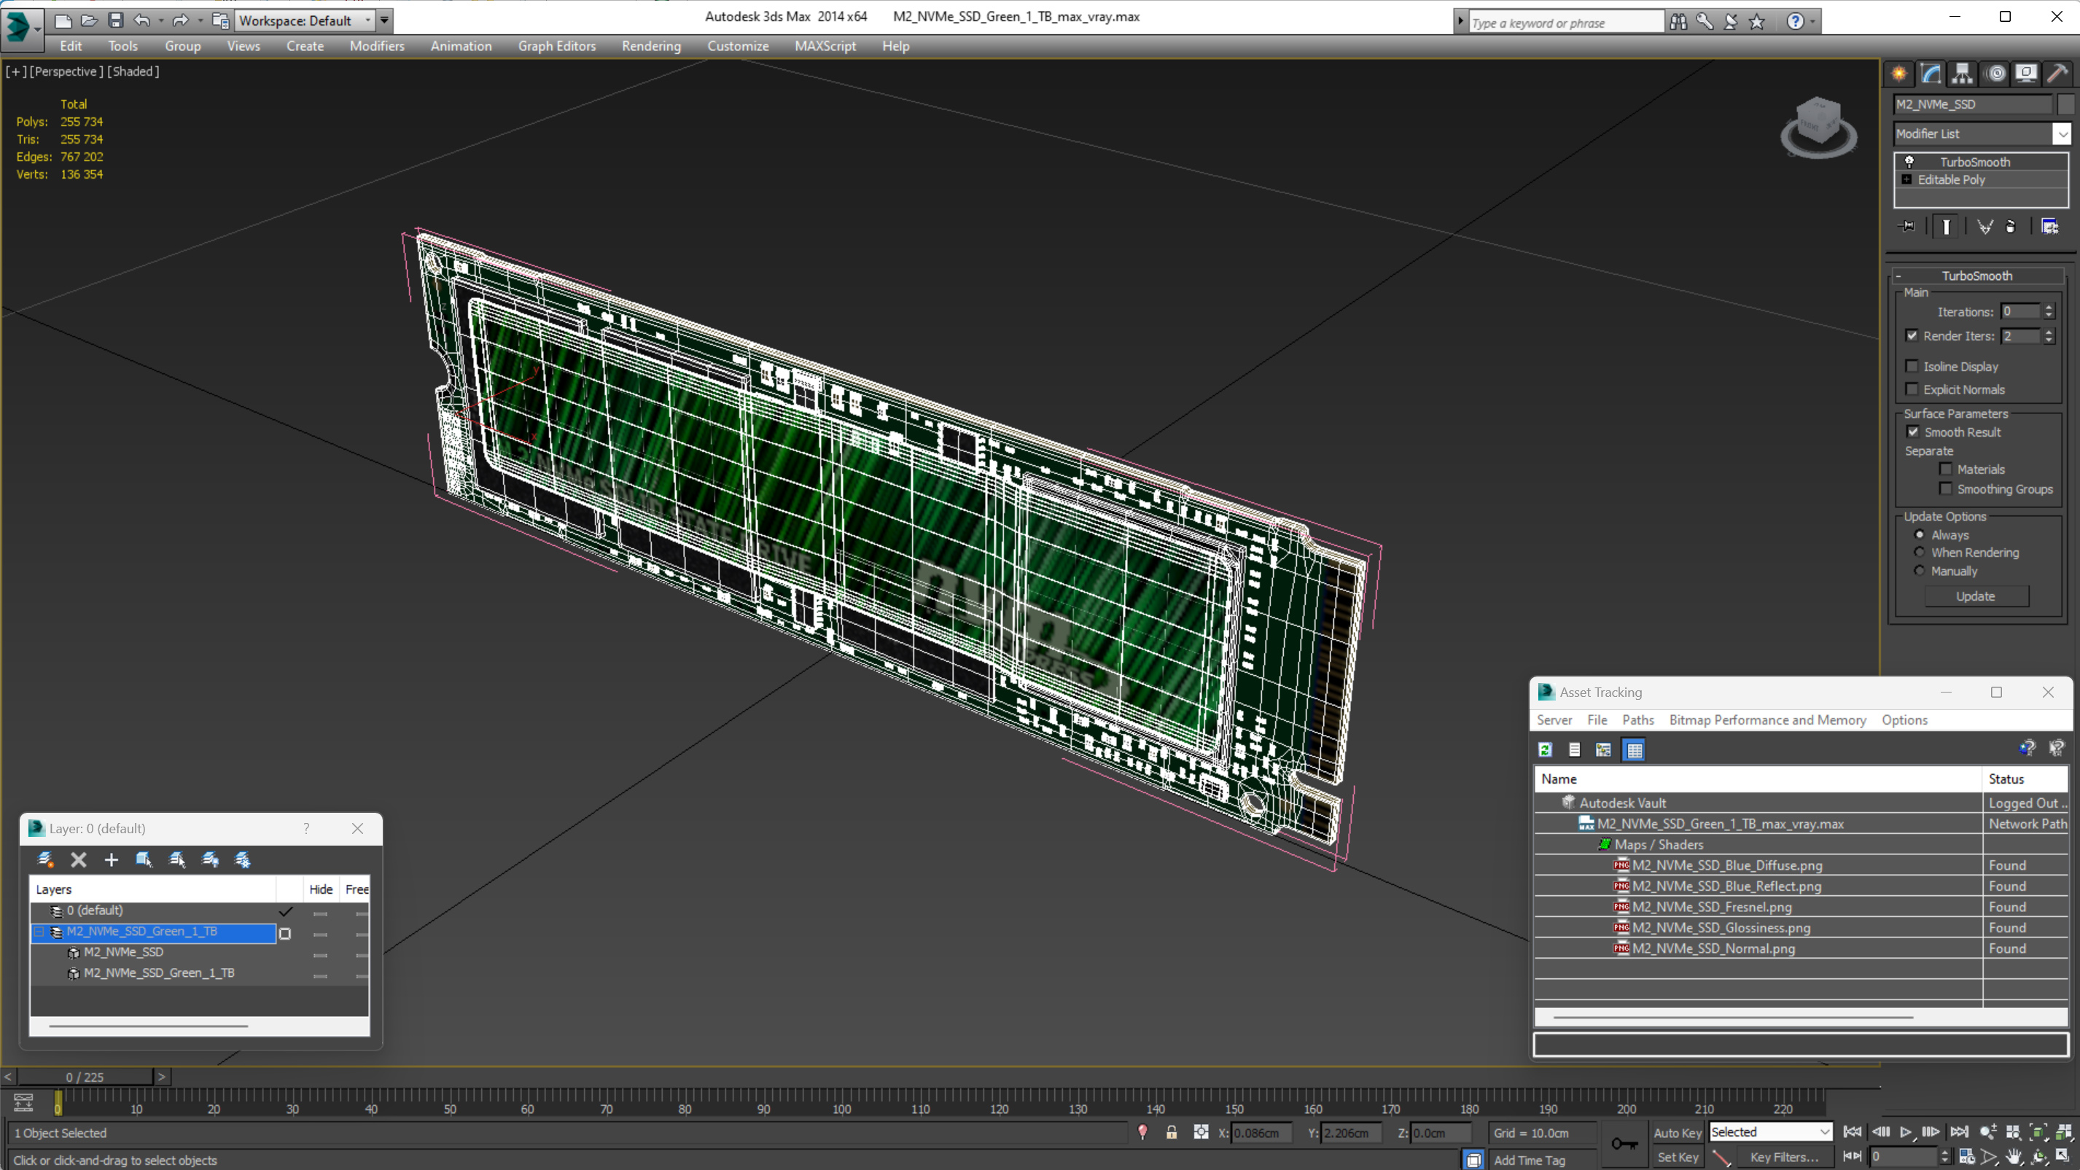Click Freeze/Unfreeze All Layers icon
2080x1170 pixels.
(x=242, y=859)
